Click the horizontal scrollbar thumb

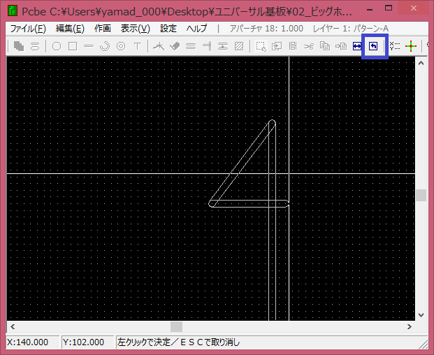(x=177, y=326)
